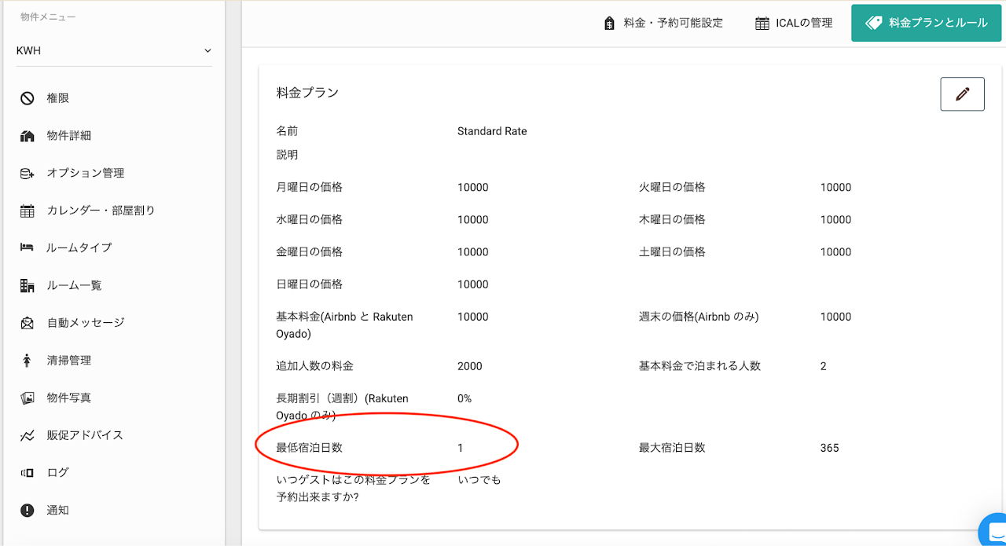
Task: Click the 自動メッセージ envelope icon
Action: [28, 323]
